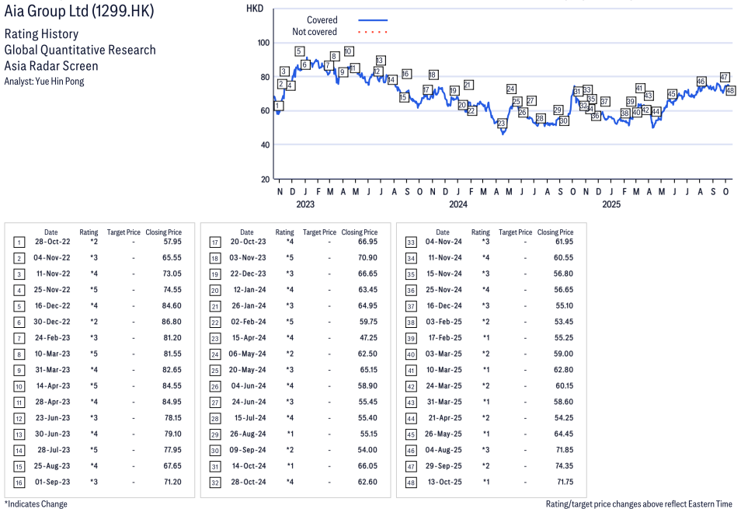Click the red dotted Not covered legend sample
The width and height of the screenshot is (741, 509).
click(373, 32)
